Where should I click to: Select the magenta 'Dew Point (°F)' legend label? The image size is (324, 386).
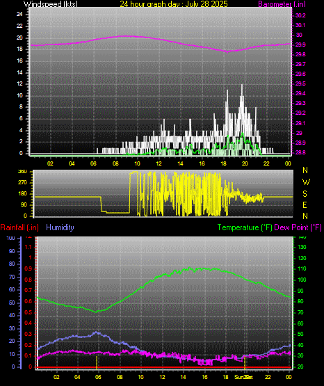coord(298,227)
